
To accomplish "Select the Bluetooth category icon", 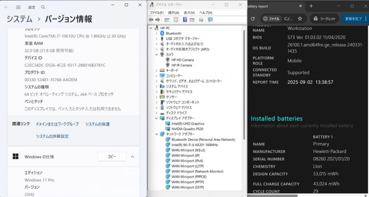I will [162, 34].
